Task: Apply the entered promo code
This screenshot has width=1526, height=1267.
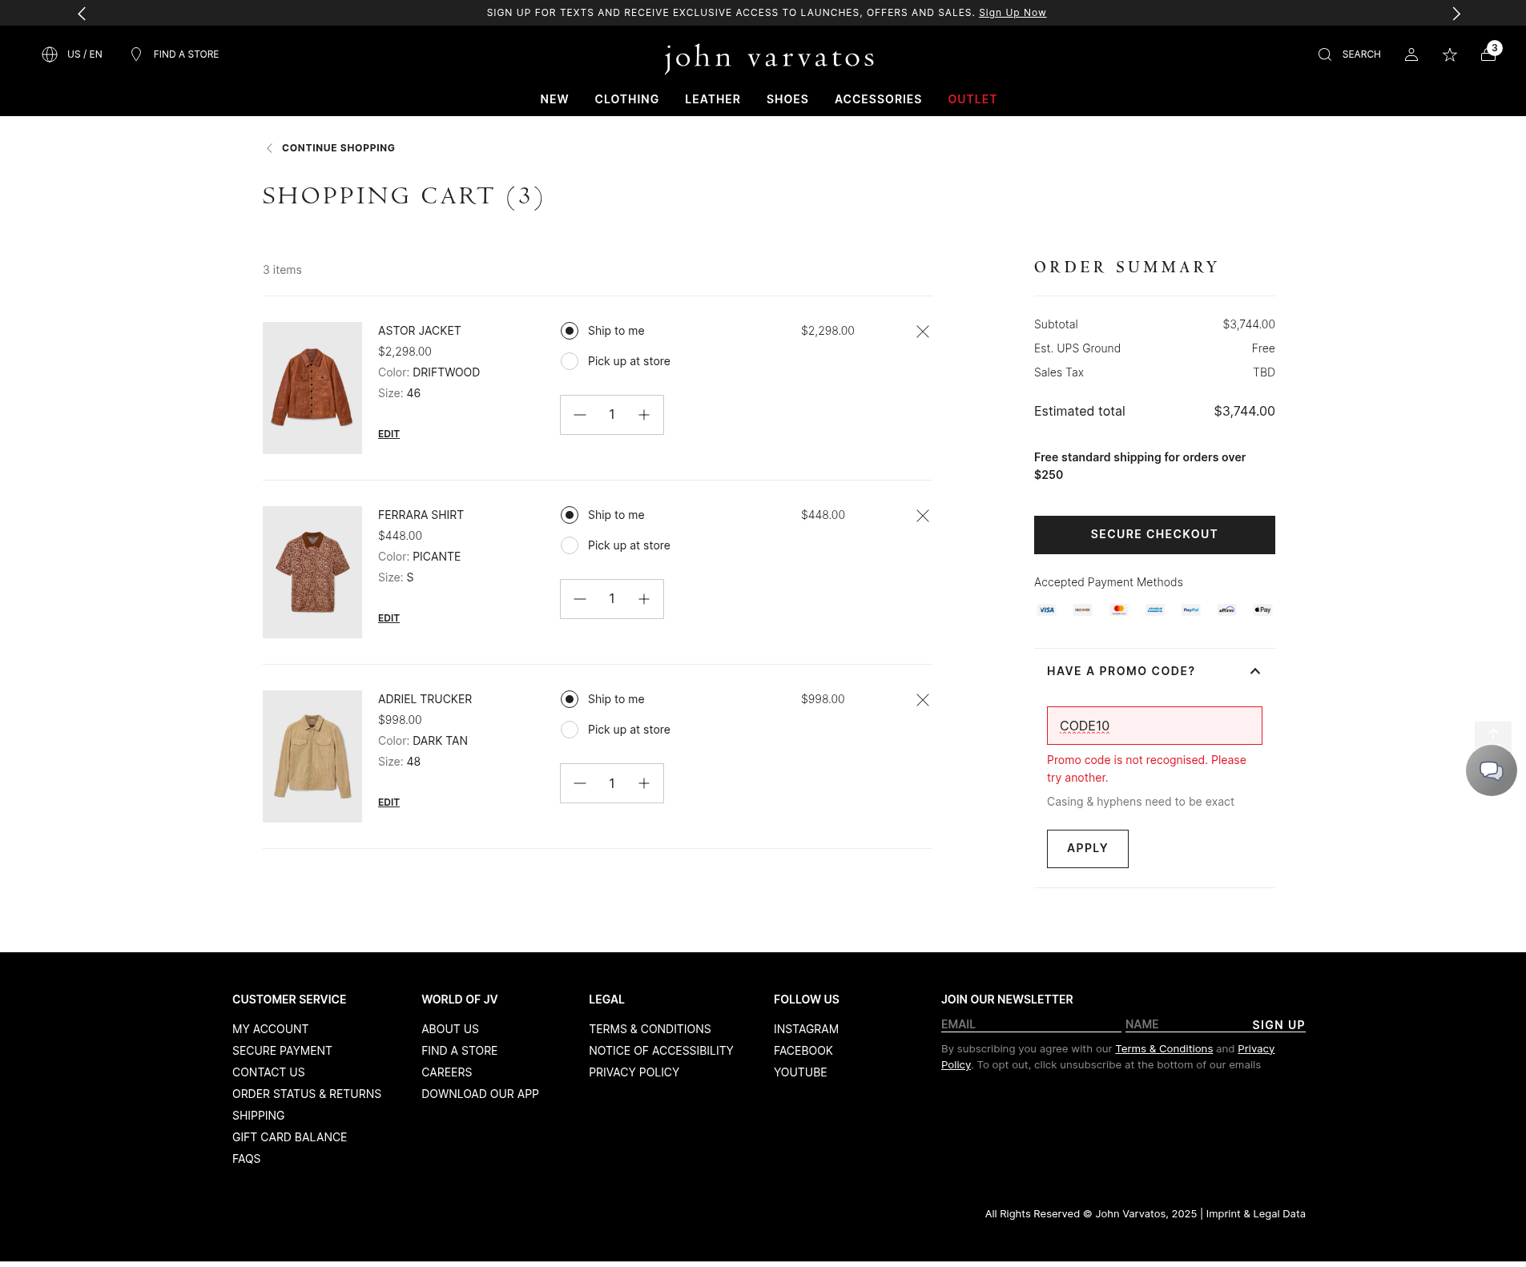Action: [x=1087, y=848]
